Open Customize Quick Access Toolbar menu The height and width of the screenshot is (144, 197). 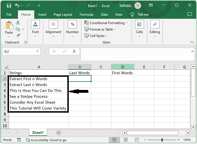coord(39,6)
